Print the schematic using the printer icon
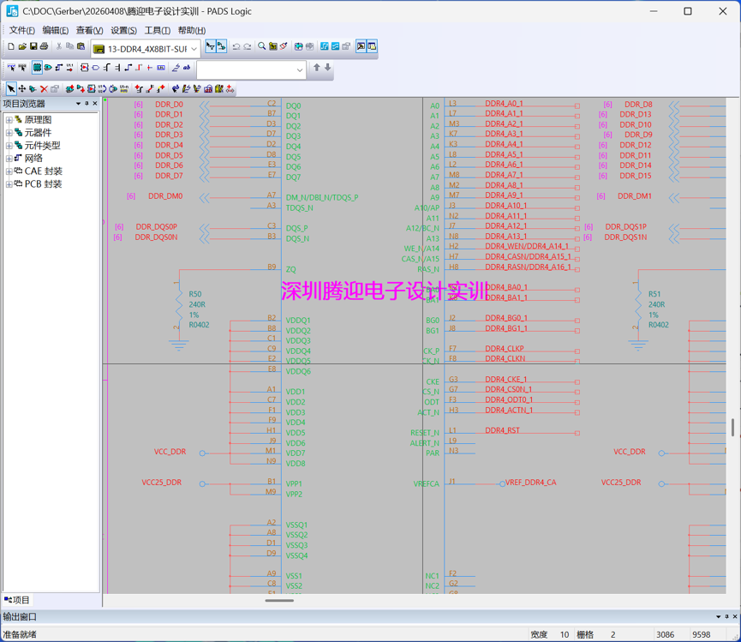Image resolution: width=741 pixels, height=642 pixels. [x=44, y=46]
